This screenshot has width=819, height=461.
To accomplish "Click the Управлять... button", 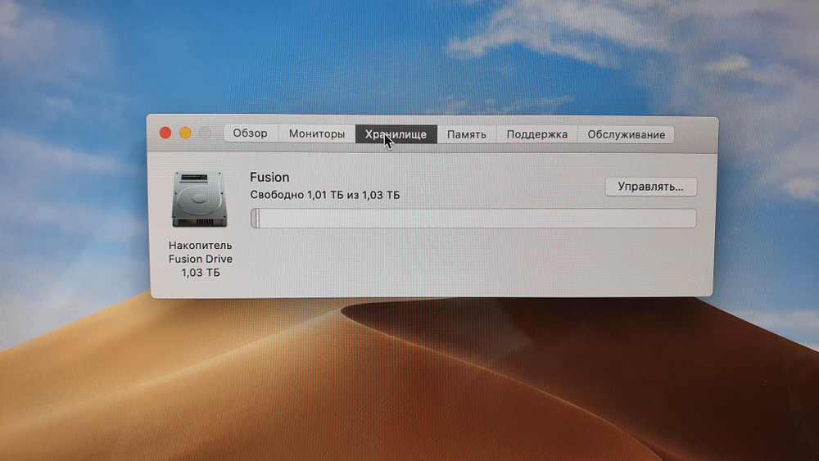I will [650, 187].
